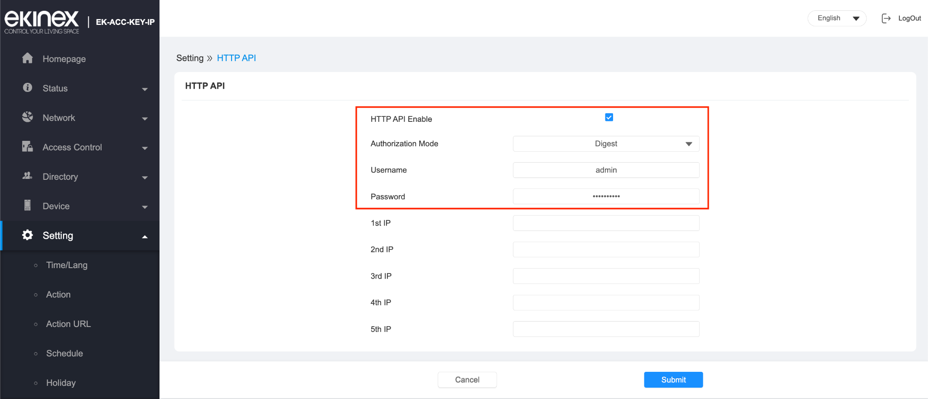Focus the 2nd IP field
928x399 pixels.
(606, 249)
